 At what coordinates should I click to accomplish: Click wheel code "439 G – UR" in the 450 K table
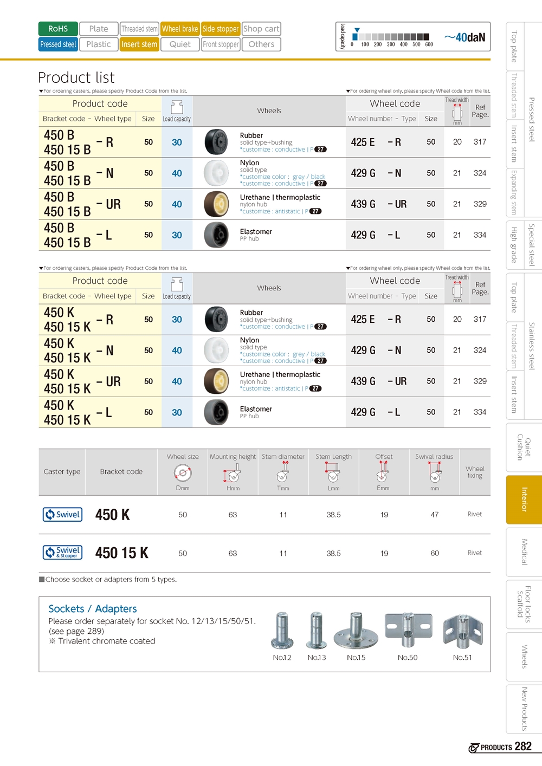[x=379, y=381]
